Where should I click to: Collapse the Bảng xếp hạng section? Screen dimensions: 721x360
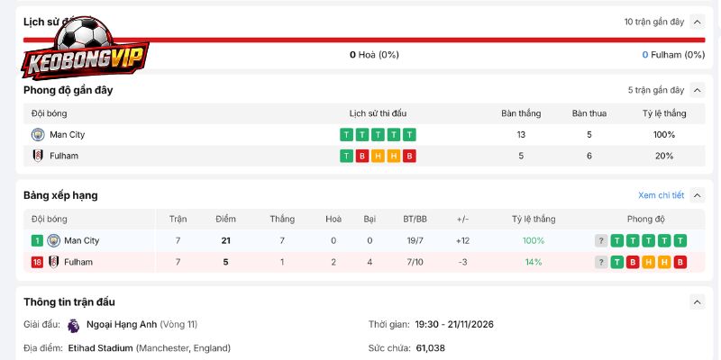[697, 195]
